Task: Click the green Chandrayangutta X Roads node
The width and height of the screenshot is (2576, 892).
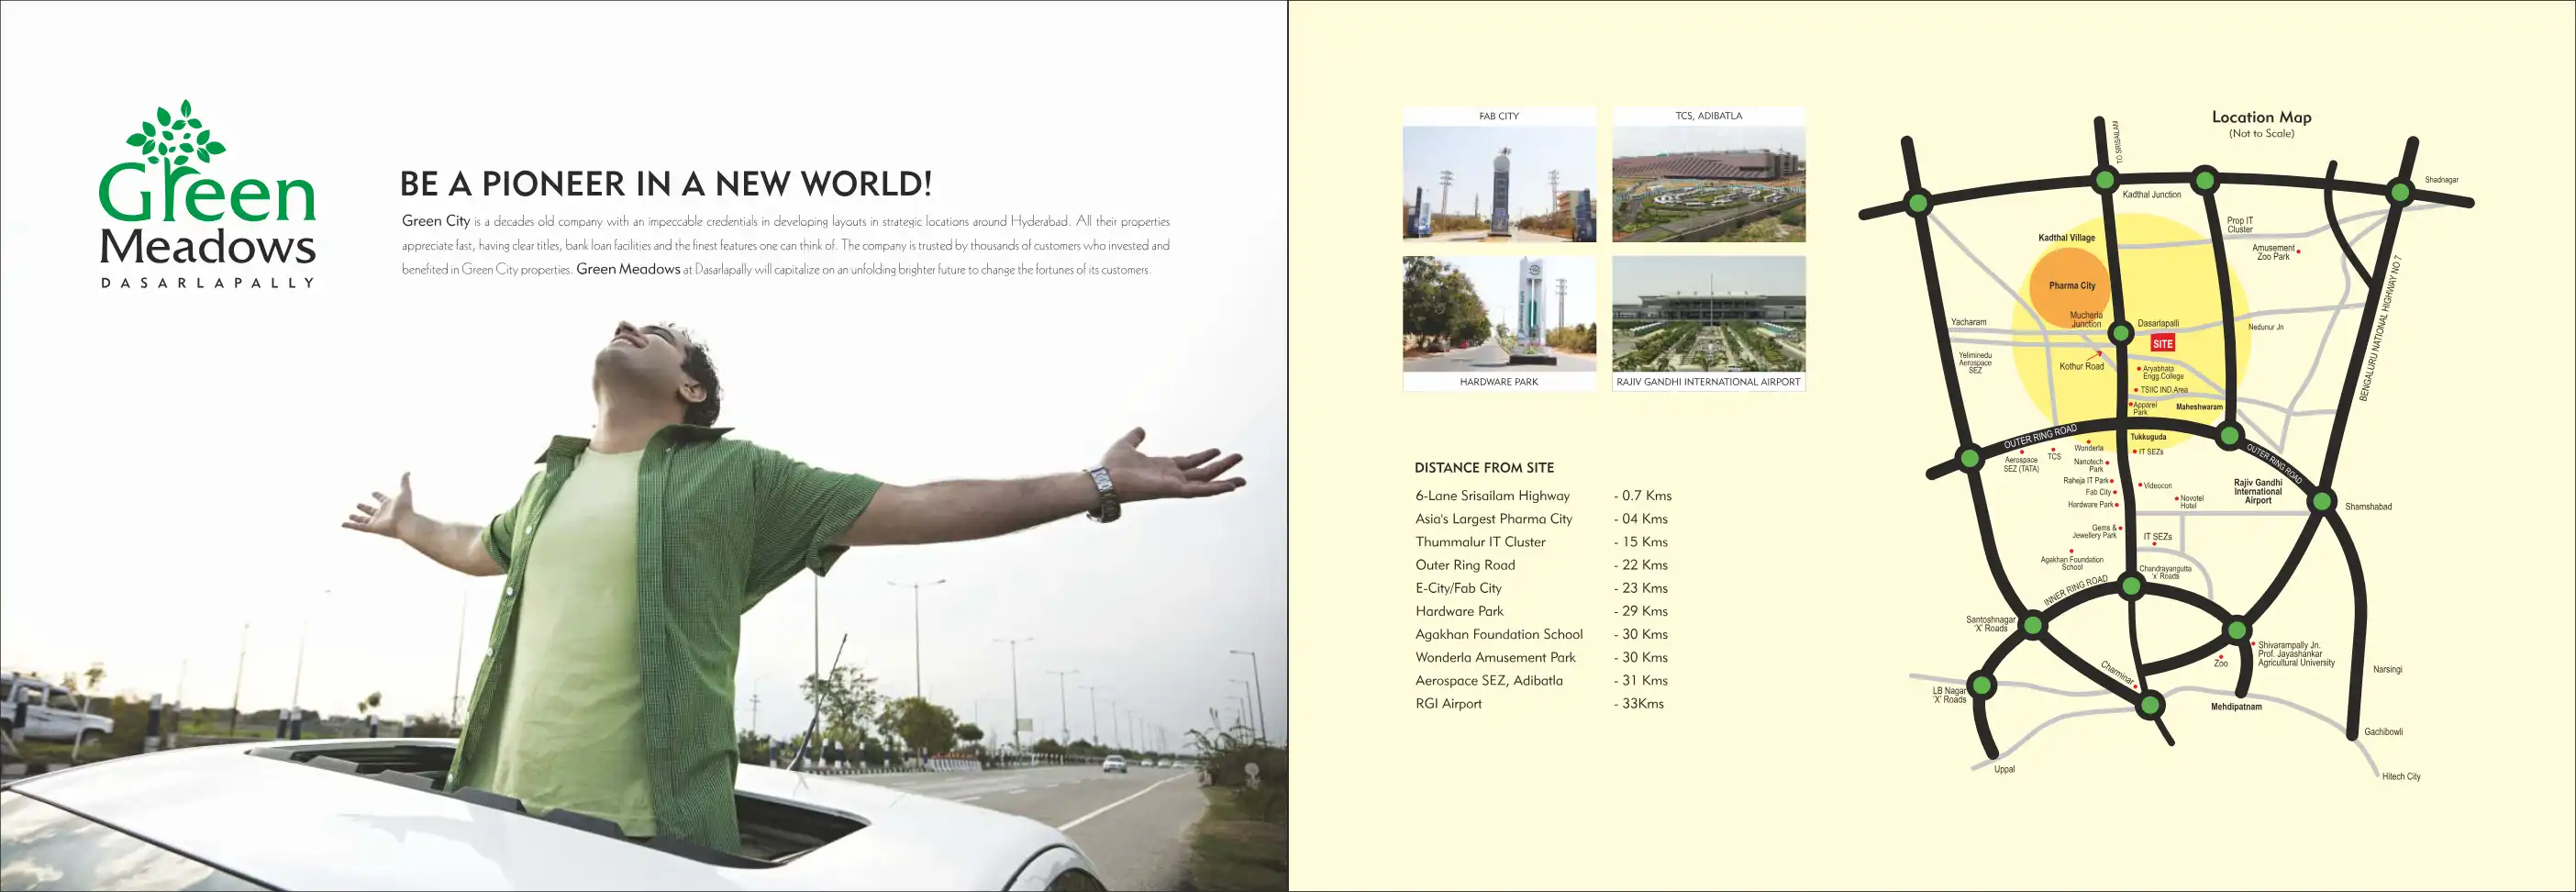Action: (x=2131, y=586)
